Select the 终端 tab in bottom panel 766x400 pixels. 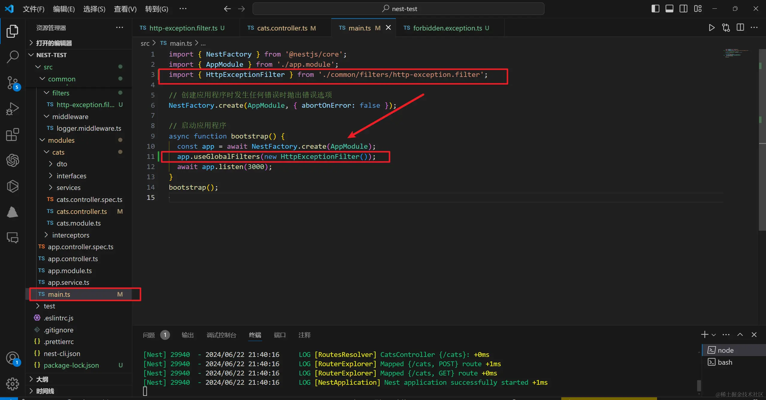255,335
